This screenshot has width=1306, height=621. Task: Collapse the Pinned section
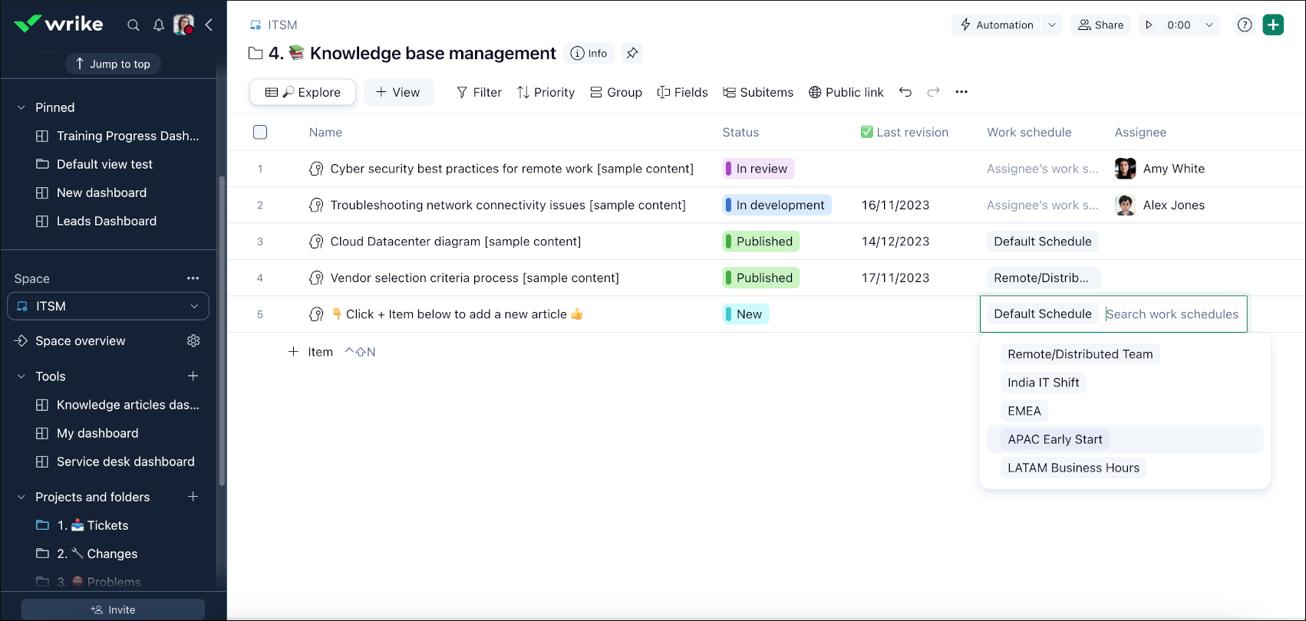pyautogui.click(x=21, y=107)
